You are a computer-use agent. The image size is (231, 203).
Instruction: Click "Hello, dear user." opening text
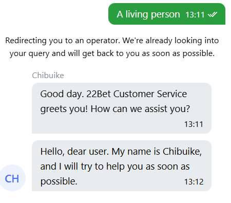[x=74, y=152]
